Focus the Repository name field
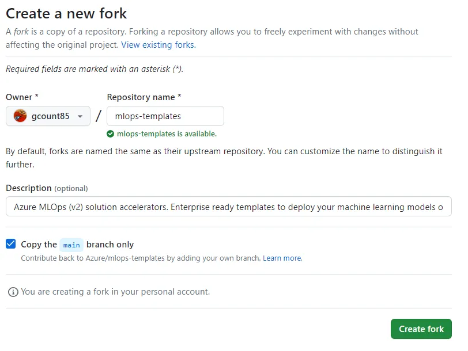The height and width of the screenshot is (351, 468). click(x=165, y=116)
